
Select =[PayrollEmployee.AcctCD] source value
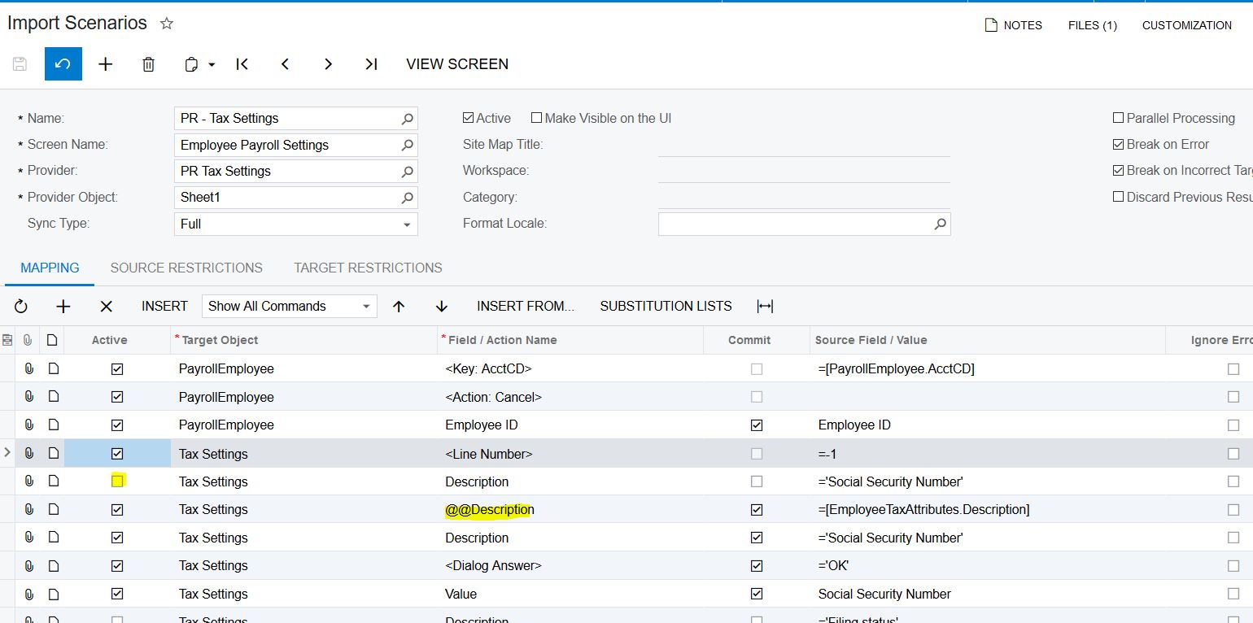pos(989,369)
